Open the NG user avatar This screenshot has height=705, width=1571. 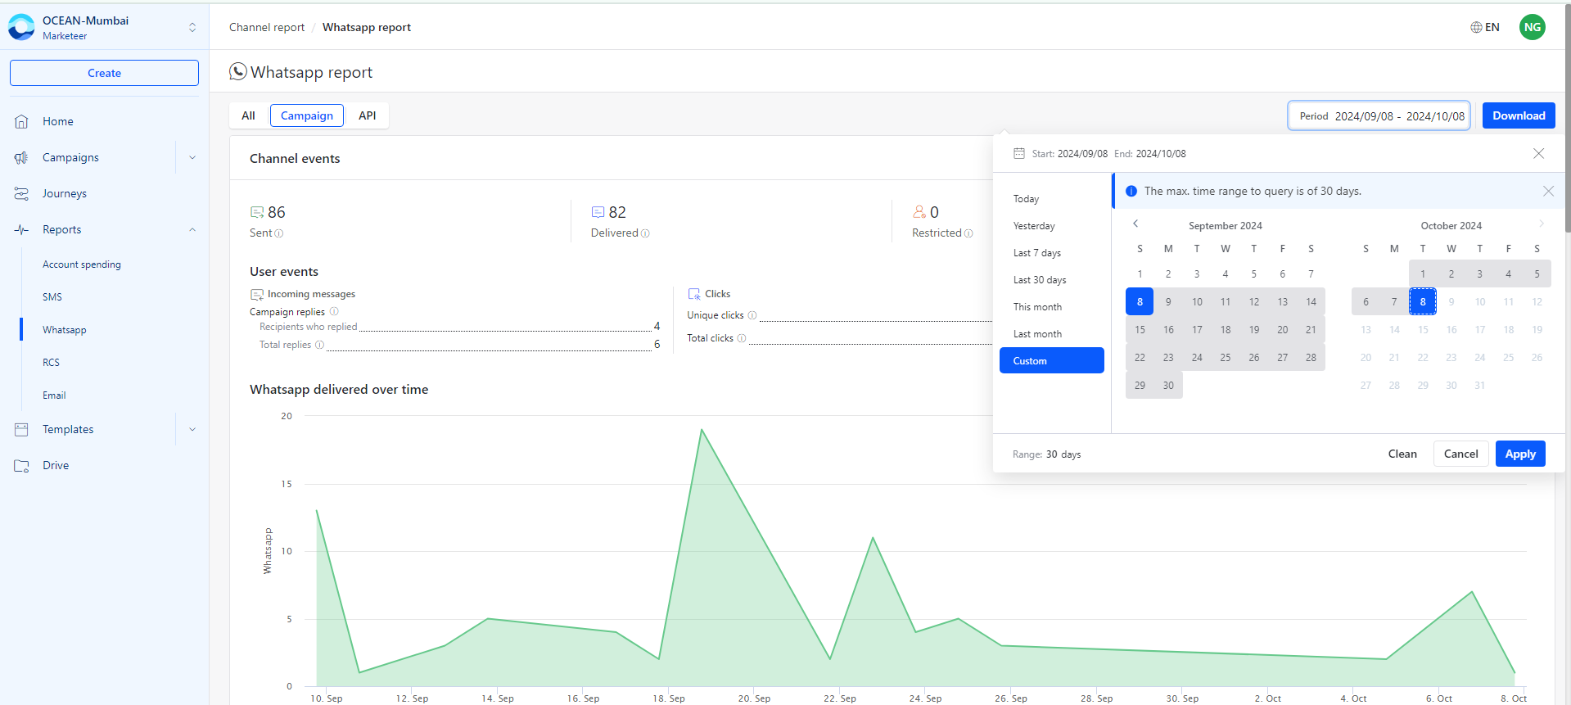click(x=1533, y=27)
